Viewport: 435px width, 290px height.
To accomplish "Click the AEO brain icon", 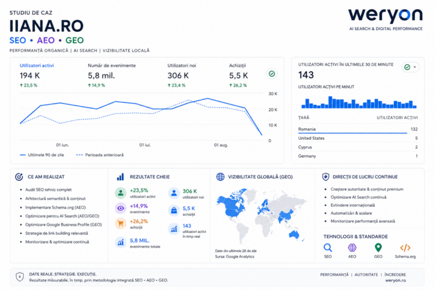I will click(x=352, y=247).
